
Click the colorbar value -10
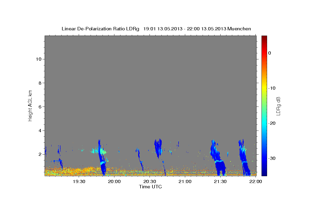[x=272, y=88]
